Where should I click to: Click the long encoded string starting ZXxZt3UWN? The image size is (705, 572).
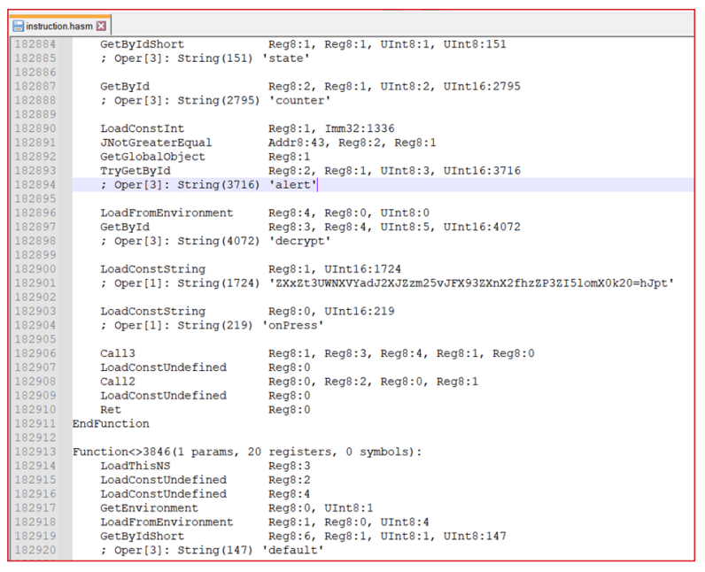click(x=471, y=283)
